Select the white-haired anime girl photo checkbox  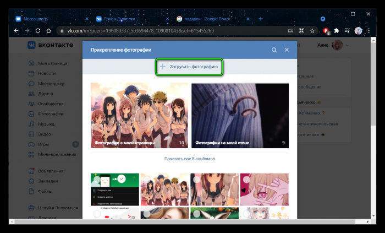tap(246, 214)
